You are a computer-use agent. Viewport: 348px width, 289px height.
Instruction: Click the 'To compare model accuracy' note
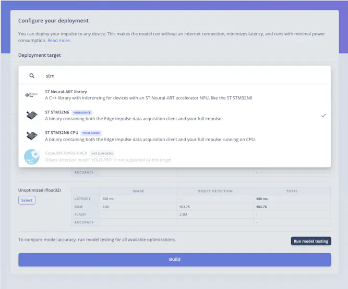(97, 240)
